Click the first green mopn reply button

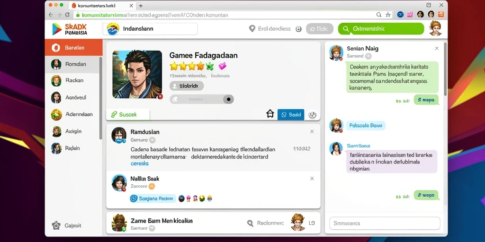coord(426,100)
